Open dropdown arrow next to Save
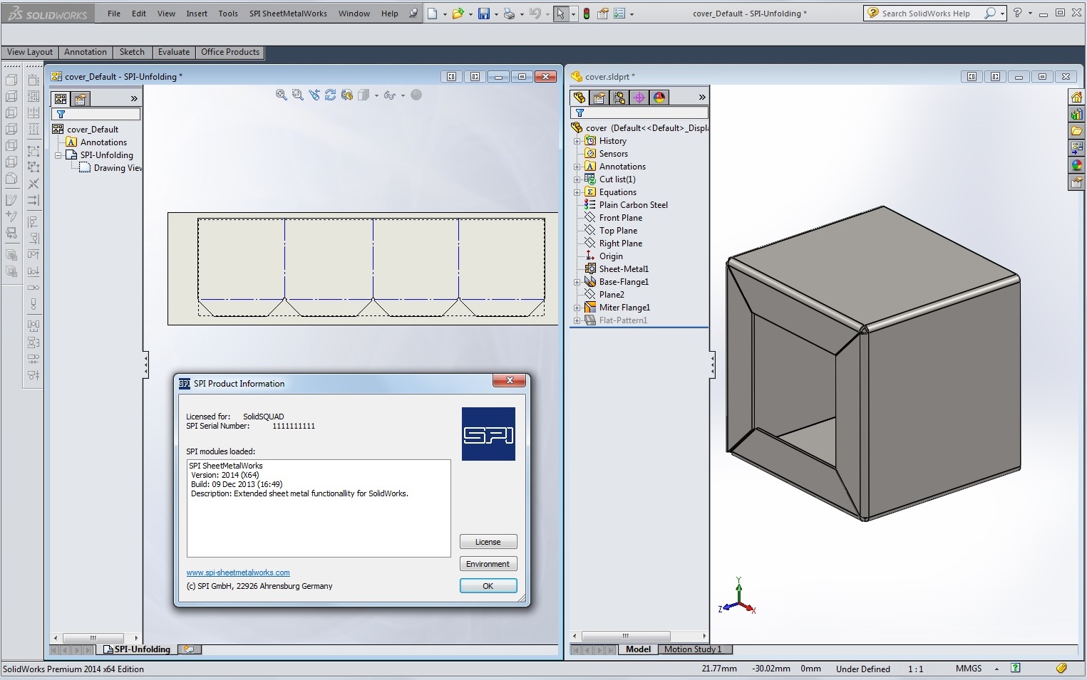1087x680 pixels. [496, 14]
